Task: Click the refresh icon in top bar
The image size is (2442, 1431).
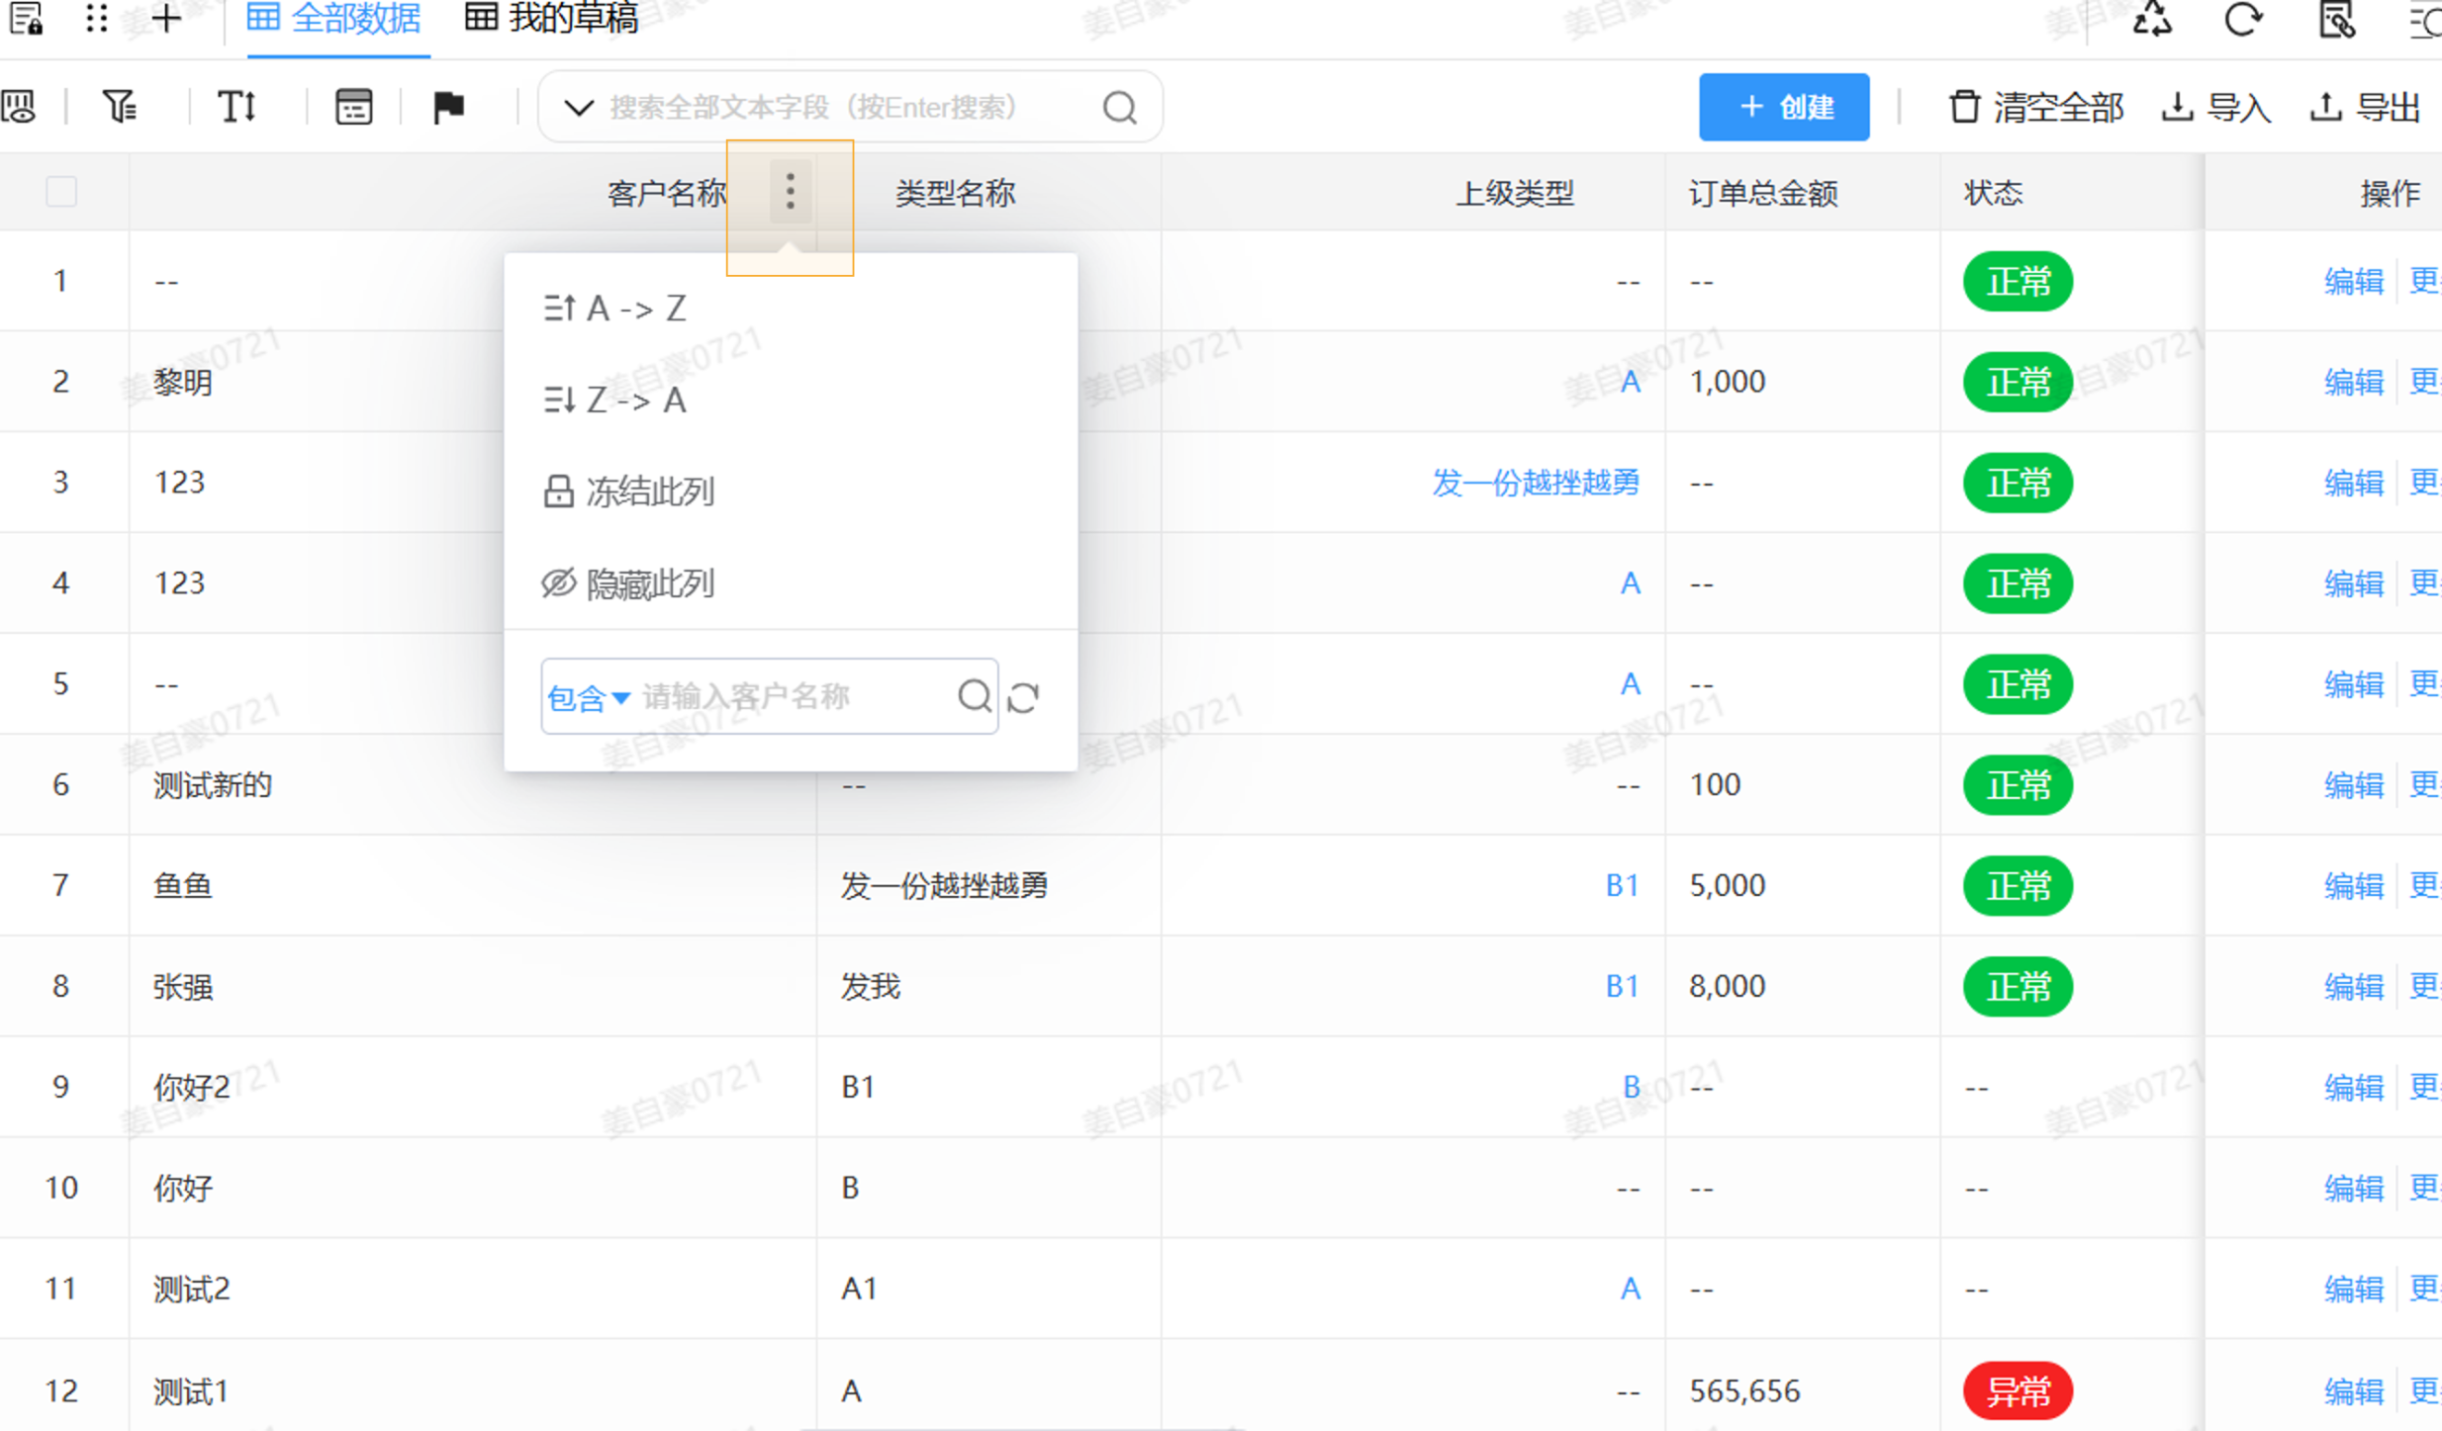Action: coord(2243,20)
